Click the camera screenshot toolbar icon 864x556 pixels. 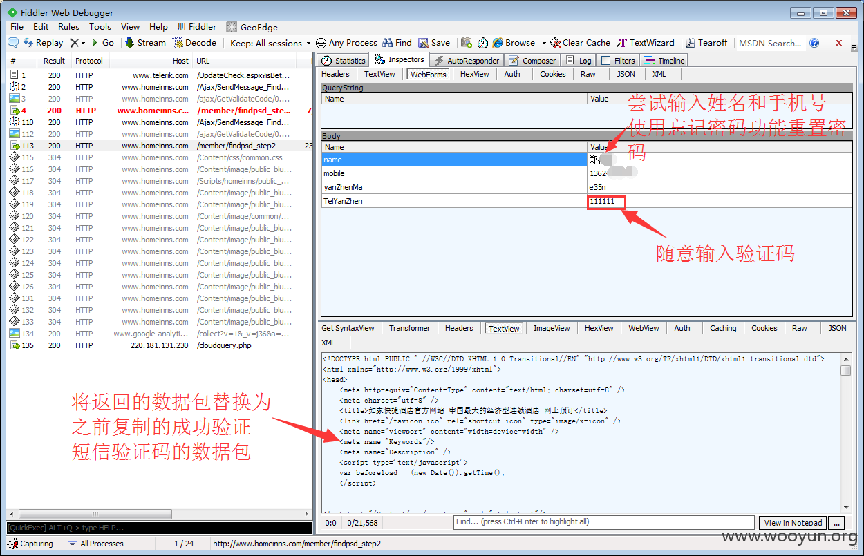pyautogui.click(x=467, y=43)
